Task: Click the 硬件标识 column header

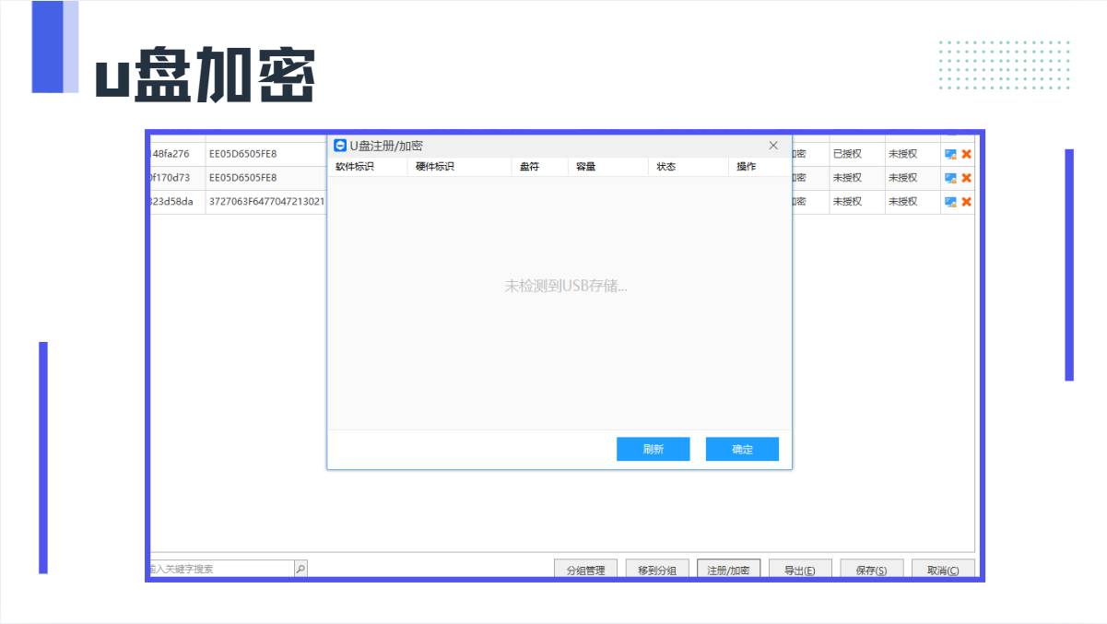Action: pos(435,167)
